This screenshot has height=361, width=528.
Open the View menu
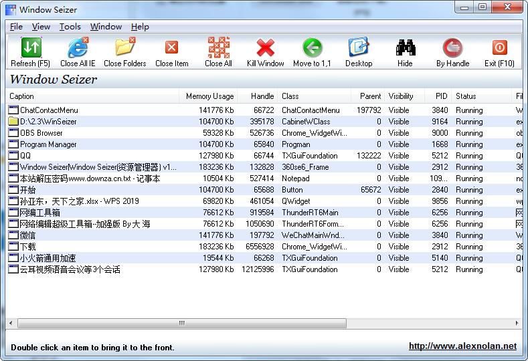pyautogui.click(x=41, y=27)
